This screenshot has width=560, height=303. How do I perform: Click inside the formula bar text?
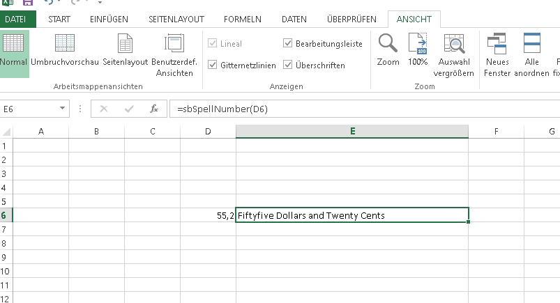click(x=349, y=109)
